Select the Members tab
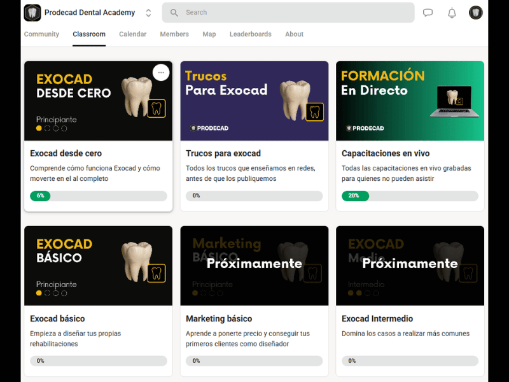Image resolution: width=509 pixels, height=382 pixels. tap(174, 34)
